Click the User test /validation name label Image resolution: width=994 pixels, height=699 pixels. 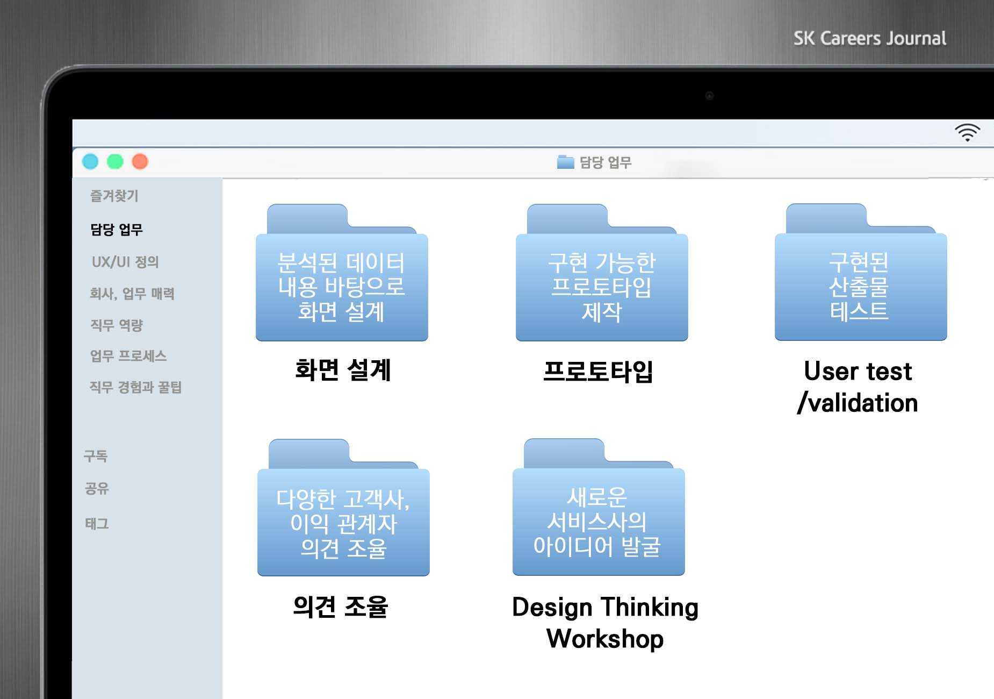click(x=858, y=387)
